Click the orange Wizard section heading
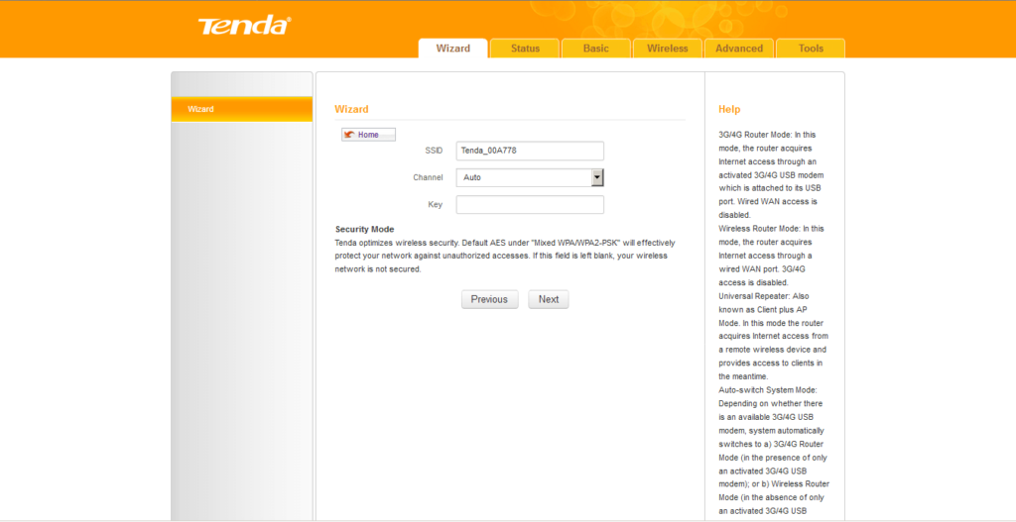Screen dimensions: 1016x522 pyautogui.click(x=351, y=109)
